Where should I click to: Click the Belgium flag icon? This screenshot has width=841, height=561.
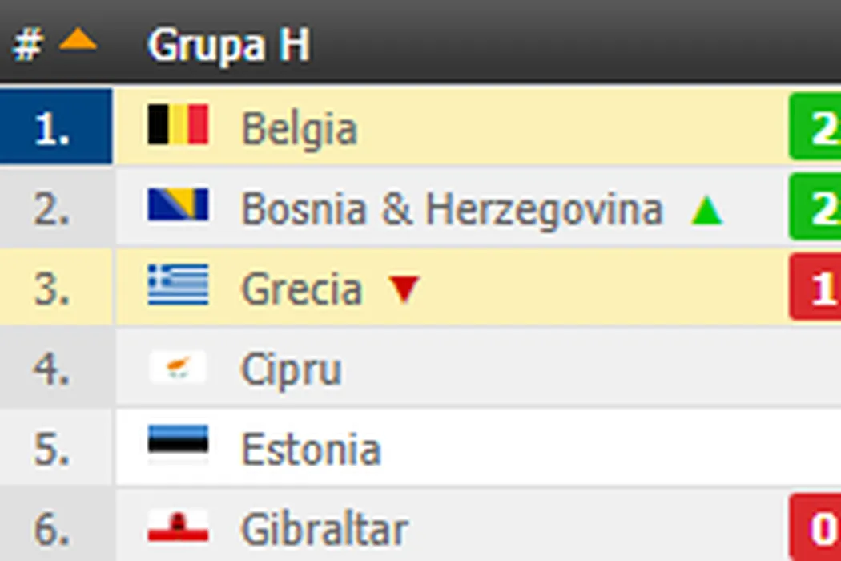pos(178,125)
